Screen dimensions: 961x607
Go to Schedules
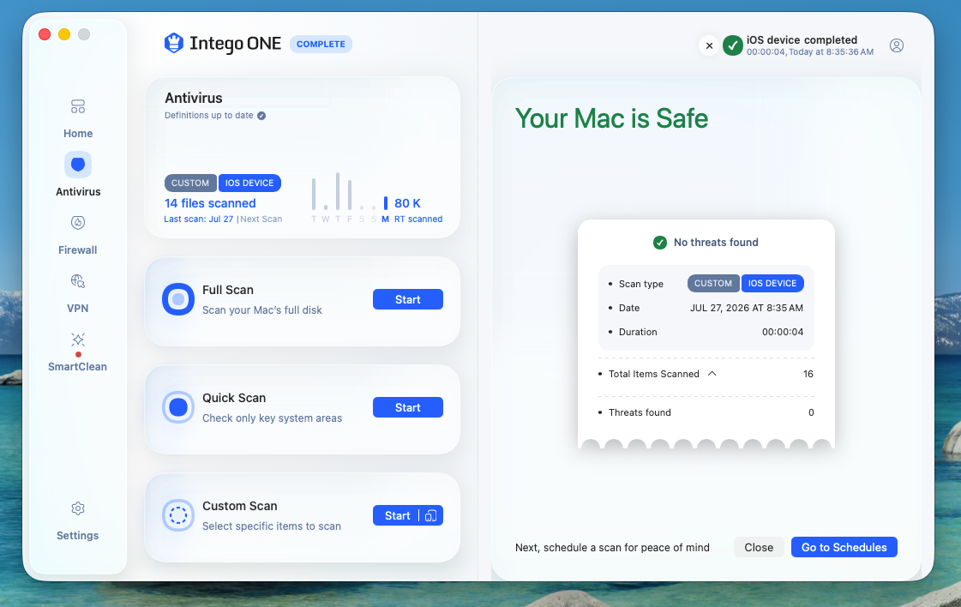pyautogui.click(x=844, y=547)
